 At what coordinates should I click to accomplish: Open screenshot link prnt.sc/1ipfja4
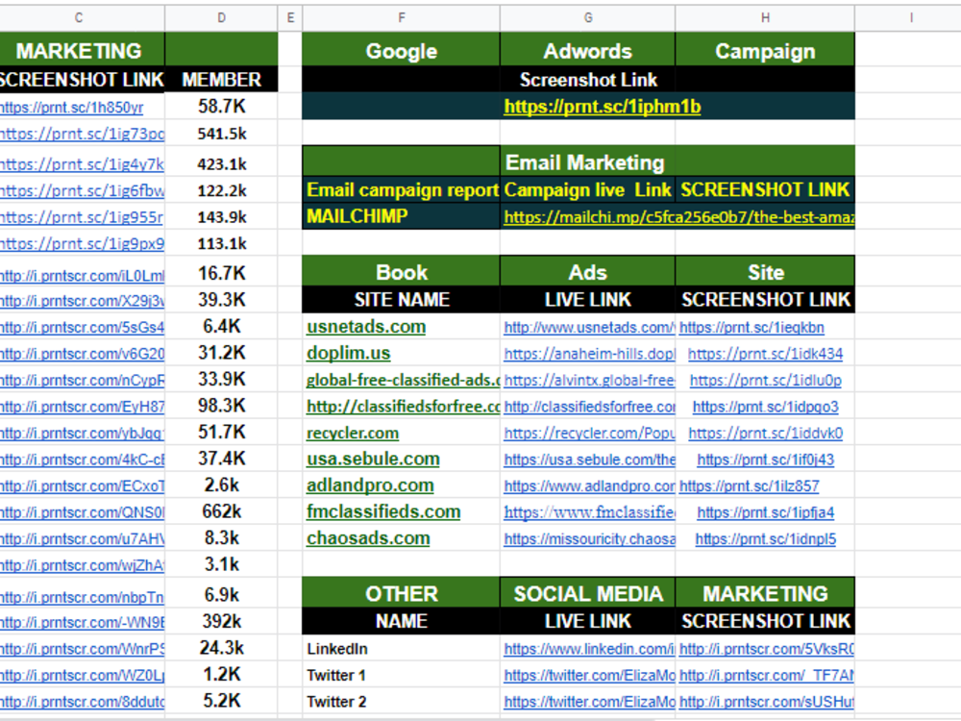(766, 512)
